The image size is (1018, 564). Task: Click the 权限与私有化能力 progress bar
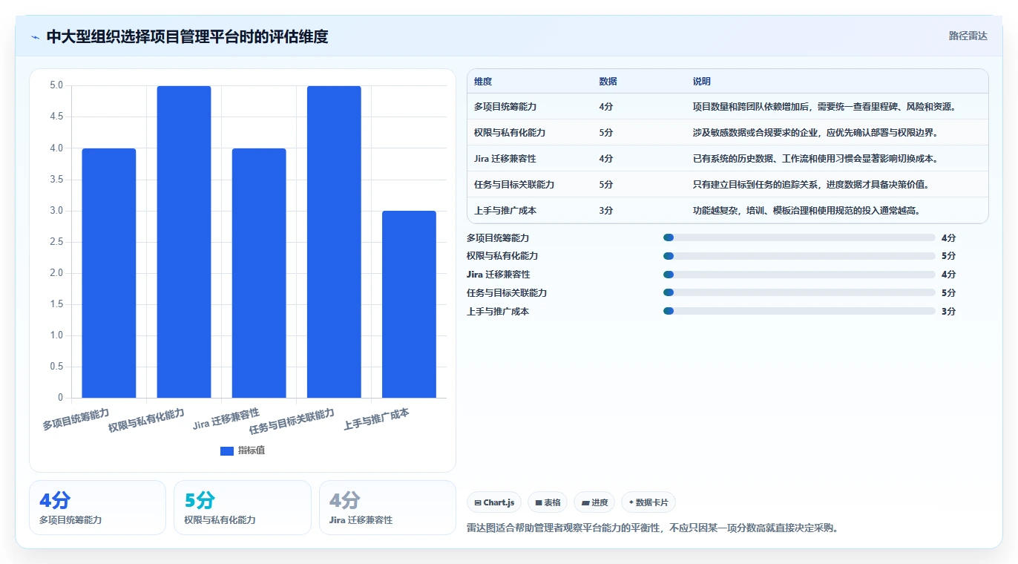point(799,256)
